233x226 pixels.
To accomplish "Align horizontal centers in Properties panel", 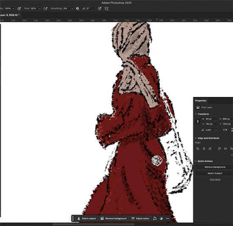I will point(204,149).
